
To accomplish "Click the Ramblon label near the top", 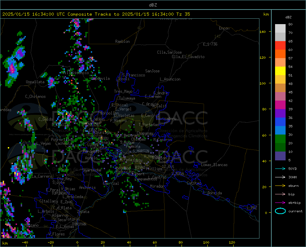I will click(x=122, y=41).
